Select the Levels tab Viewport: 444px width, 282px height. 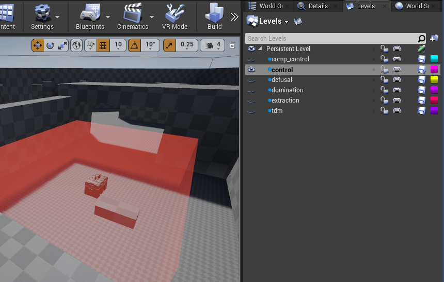[x=366, y=6]
